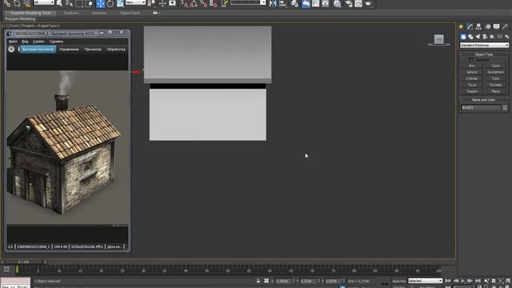512x288 pixels.
Task: Click the GeoSphere primitive button
Action: coord(496,72)
